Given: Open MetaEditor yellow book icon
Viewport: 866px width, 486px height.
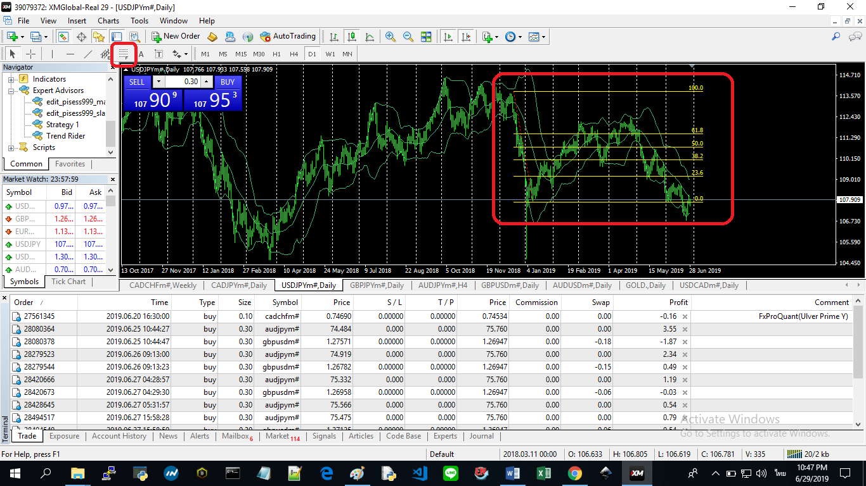Looking at the screenshot, I should (x=212, y=37).
